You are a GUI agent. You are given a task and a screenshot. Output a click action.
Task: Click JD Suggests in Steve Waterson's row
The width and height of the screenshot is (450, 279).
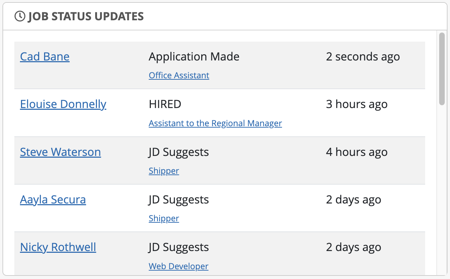pyautogui.click(x=178, y=152)
